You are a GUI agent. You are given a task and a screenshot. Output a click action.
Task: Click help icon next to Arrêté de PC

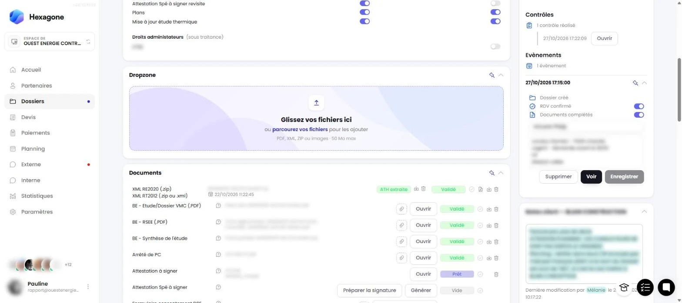click(x=218, y=254)
